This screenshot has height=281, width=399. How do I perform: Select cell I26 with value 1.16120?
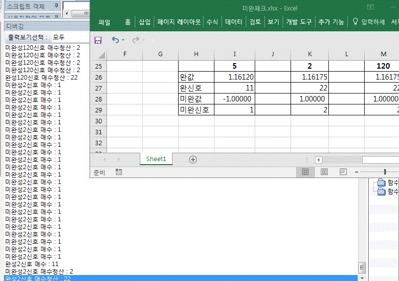pyautogui.click(x=234, y=77)
